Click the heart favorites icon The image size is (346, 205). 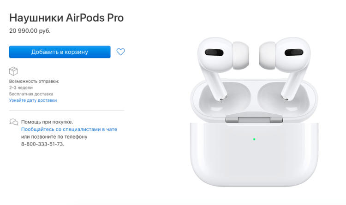coord(120,52)
